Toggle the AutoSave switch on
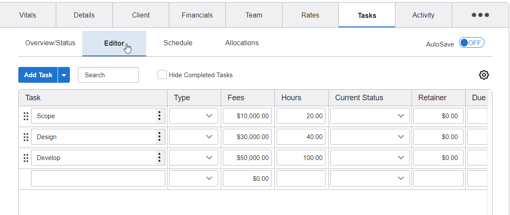The image size is (510, 215). (x=471, y=43)
